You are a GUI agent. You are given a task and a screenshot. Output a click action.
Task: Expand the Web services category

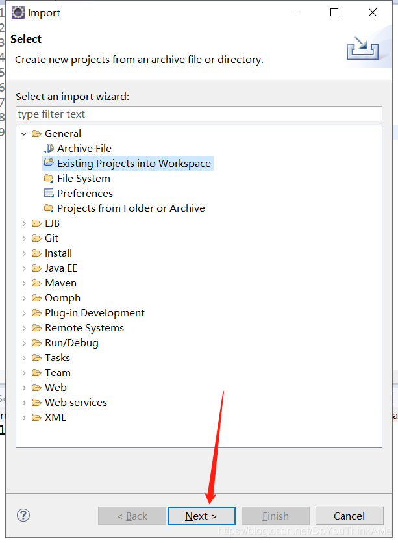[x=24, y=403]
